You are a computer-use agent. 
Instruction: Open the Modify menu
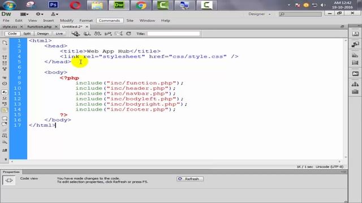click(67, 20)
